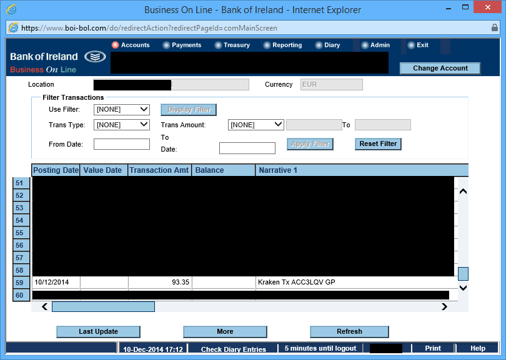
Task: Select row number 55
Action: [21, 233]
